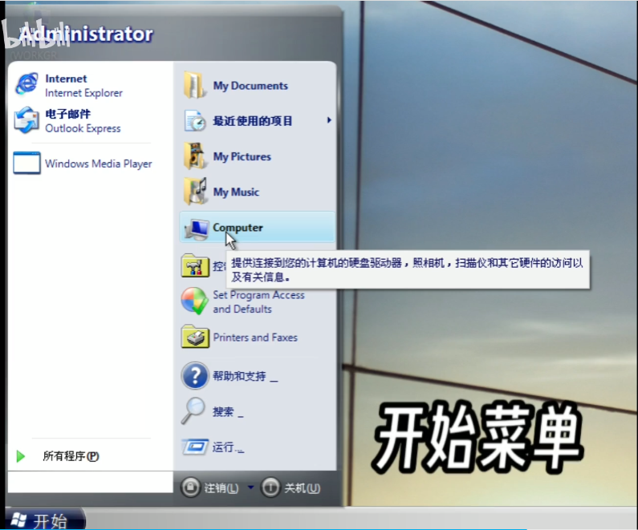Click the small arrow beside the 注销 button
Image resolution: width=638 pixels, height=530 pixels.
250,488
